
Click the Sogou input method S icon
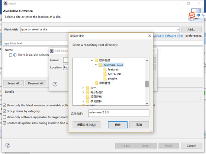tap(192, 15)
